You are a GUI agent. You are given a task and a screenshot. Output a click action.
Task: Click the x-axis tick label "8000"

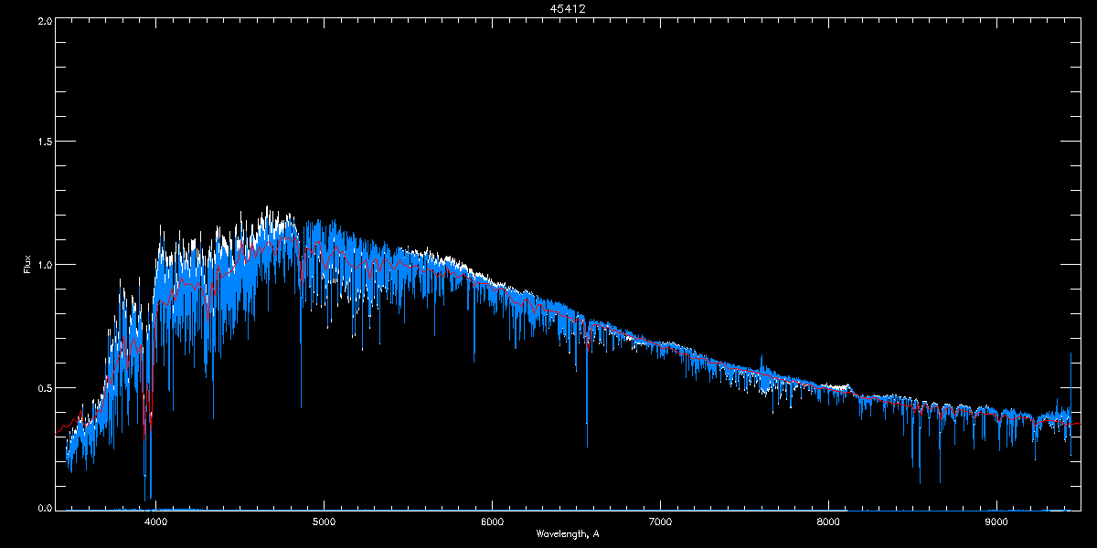tap(828, 522)
